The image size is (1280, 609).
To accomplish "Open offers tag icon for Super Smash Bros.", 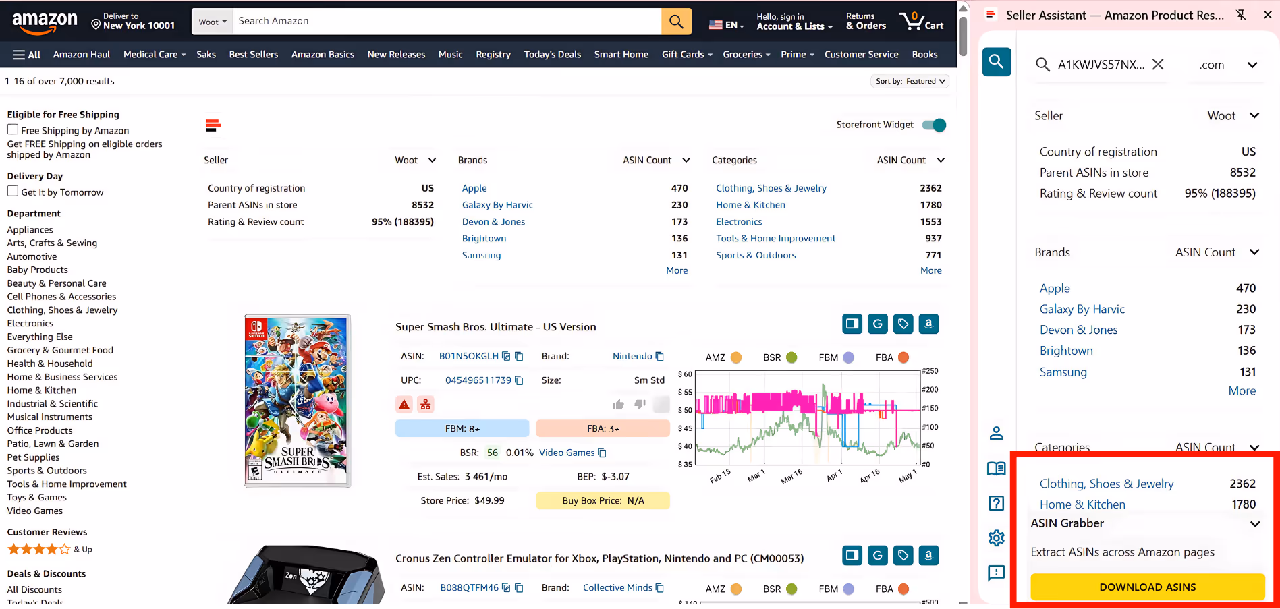I will pos(903,324).
